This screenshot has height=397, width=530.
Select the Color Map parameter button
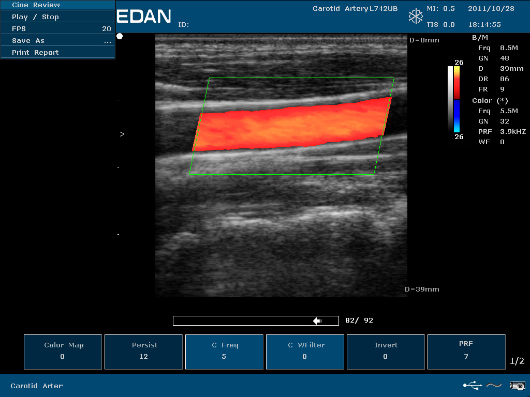click(63, 352)
